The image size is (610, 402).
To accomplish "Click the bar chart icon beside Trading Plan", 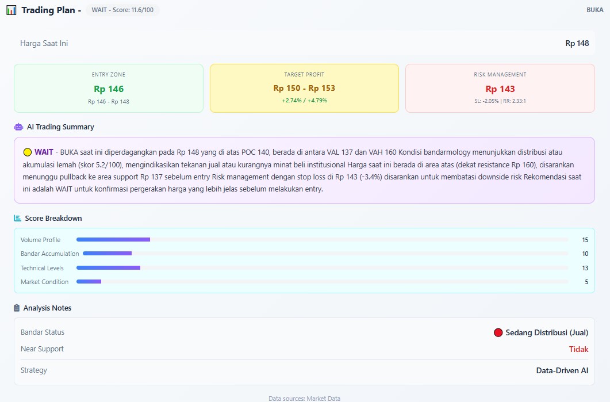I will pyautogui.click(x=11, y=10).
